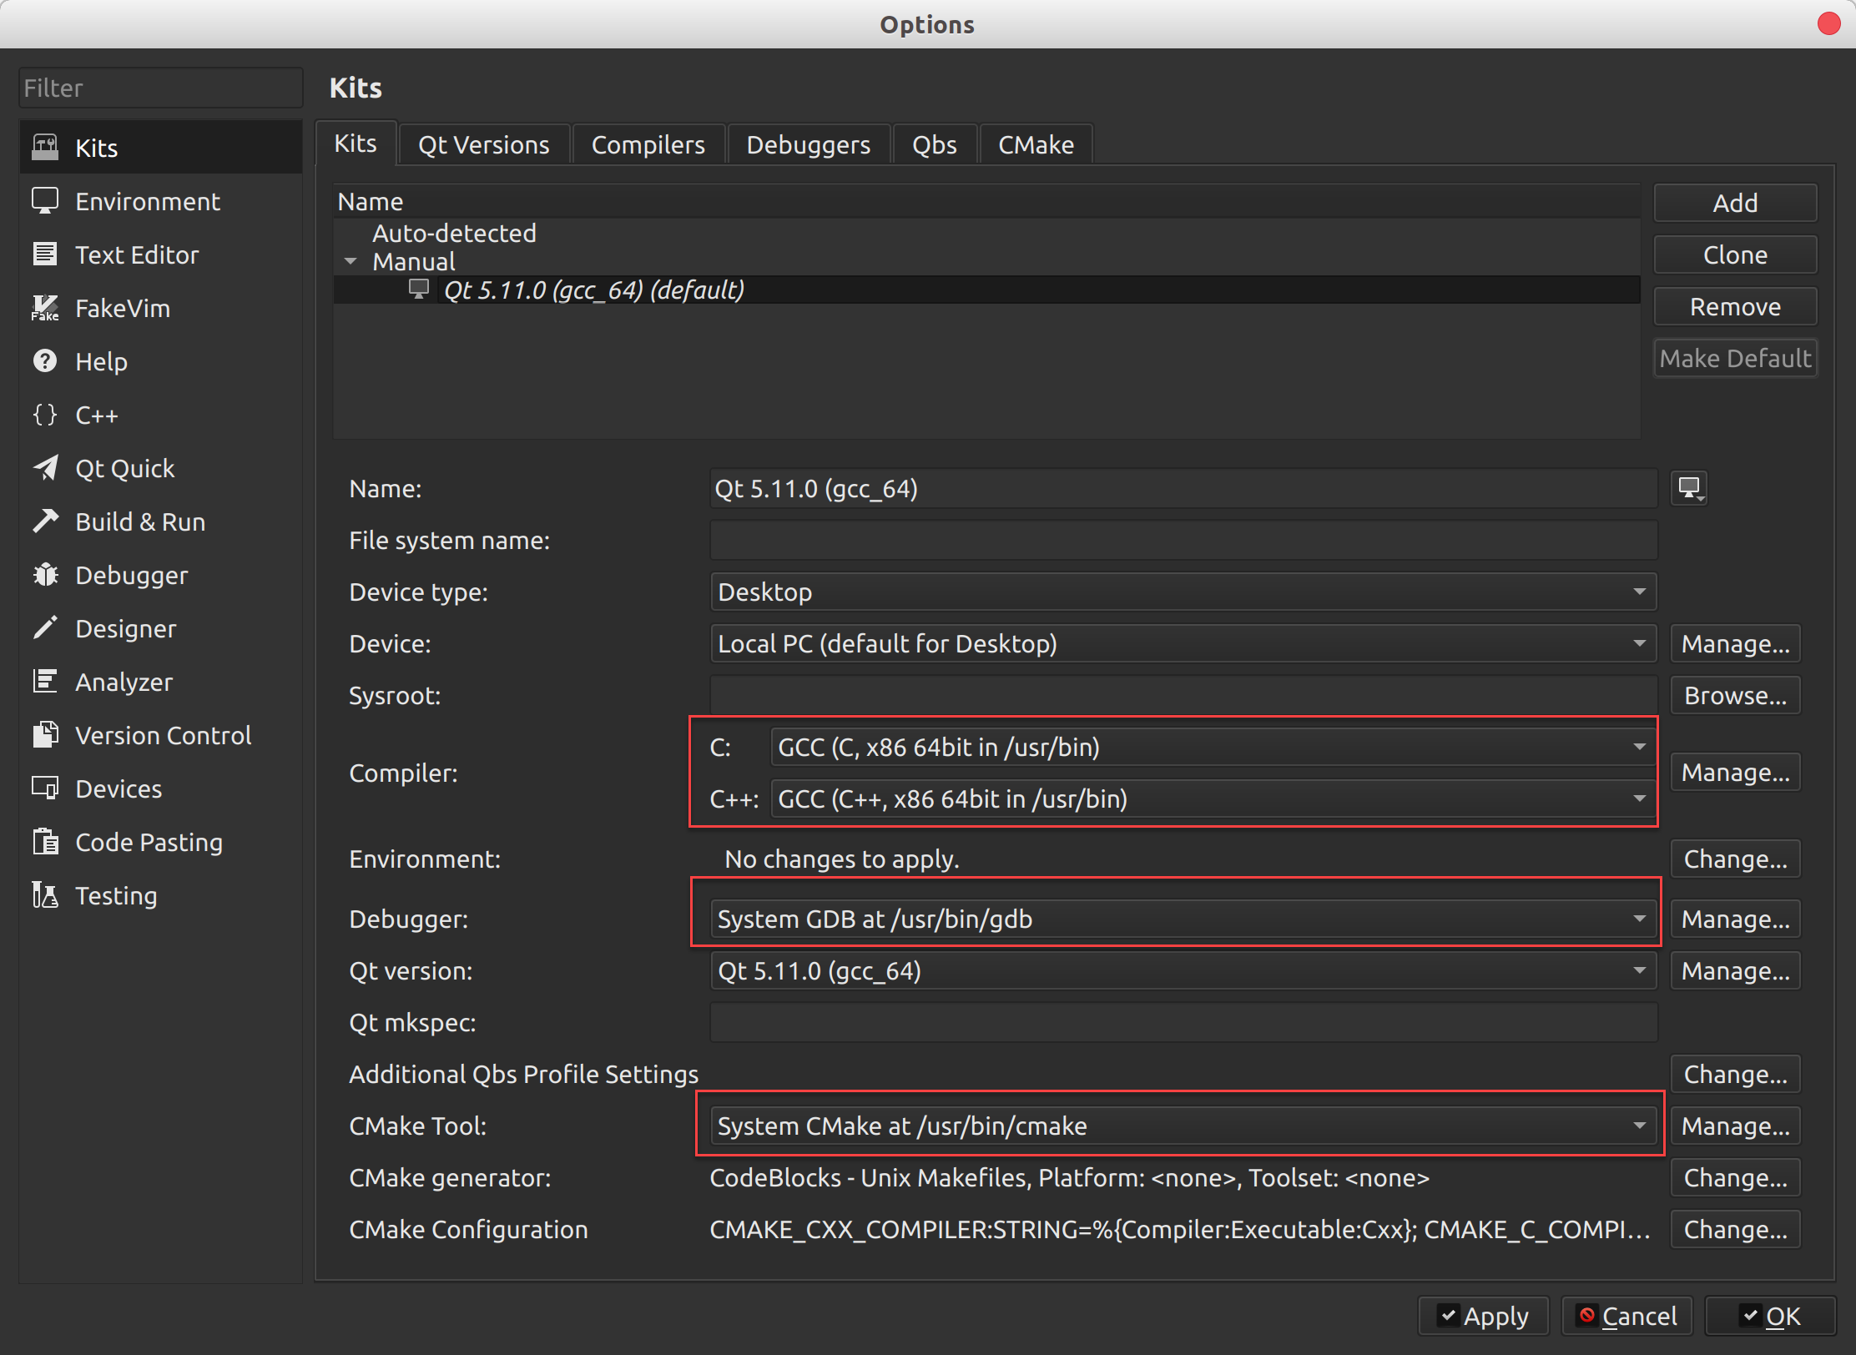Click the Remove kit button
Image resolution: width=1856 pixels, height=1355 pixels.
(1736, 306)
